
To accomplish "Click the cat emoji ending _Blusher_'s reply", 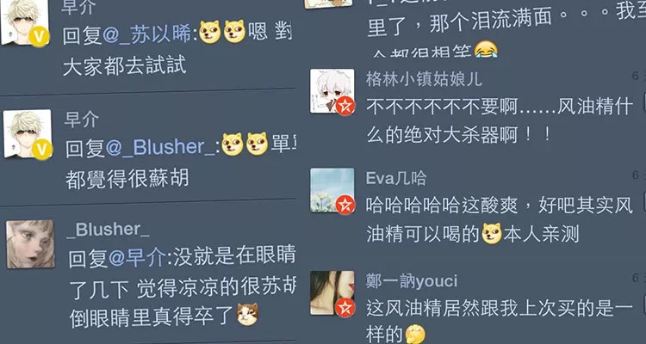I will 247,315.
